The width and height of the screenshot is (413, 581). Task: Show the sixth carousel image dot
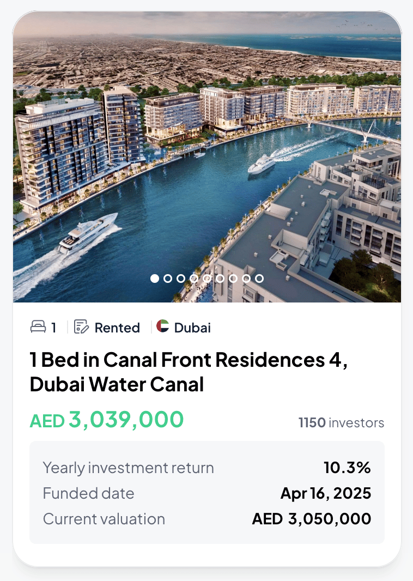click(x=220, y=279)
